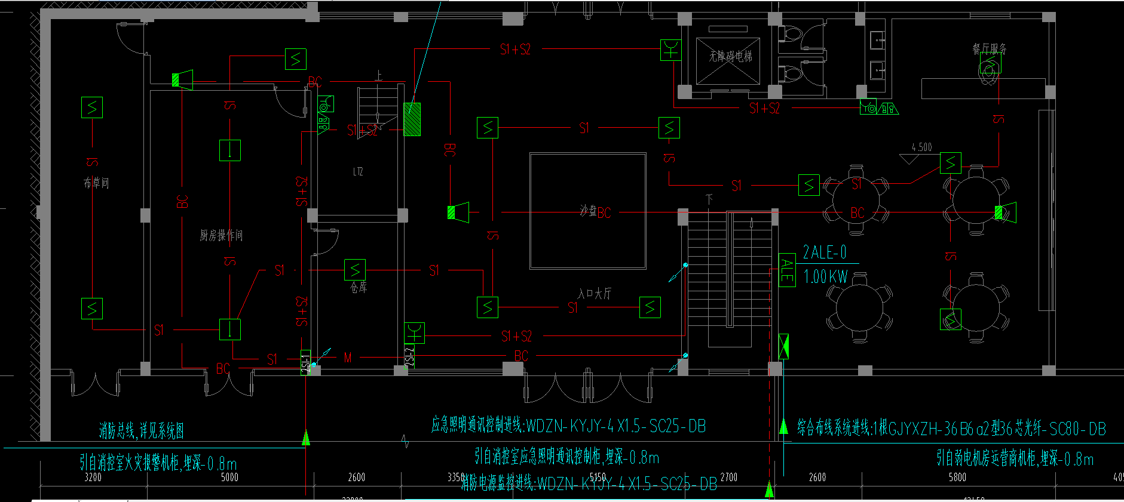This screenshot has height=502, width=1124.
Task: Select the 2SL-1 box symbol
Action: pyautogui.click(x=305, y=362)
